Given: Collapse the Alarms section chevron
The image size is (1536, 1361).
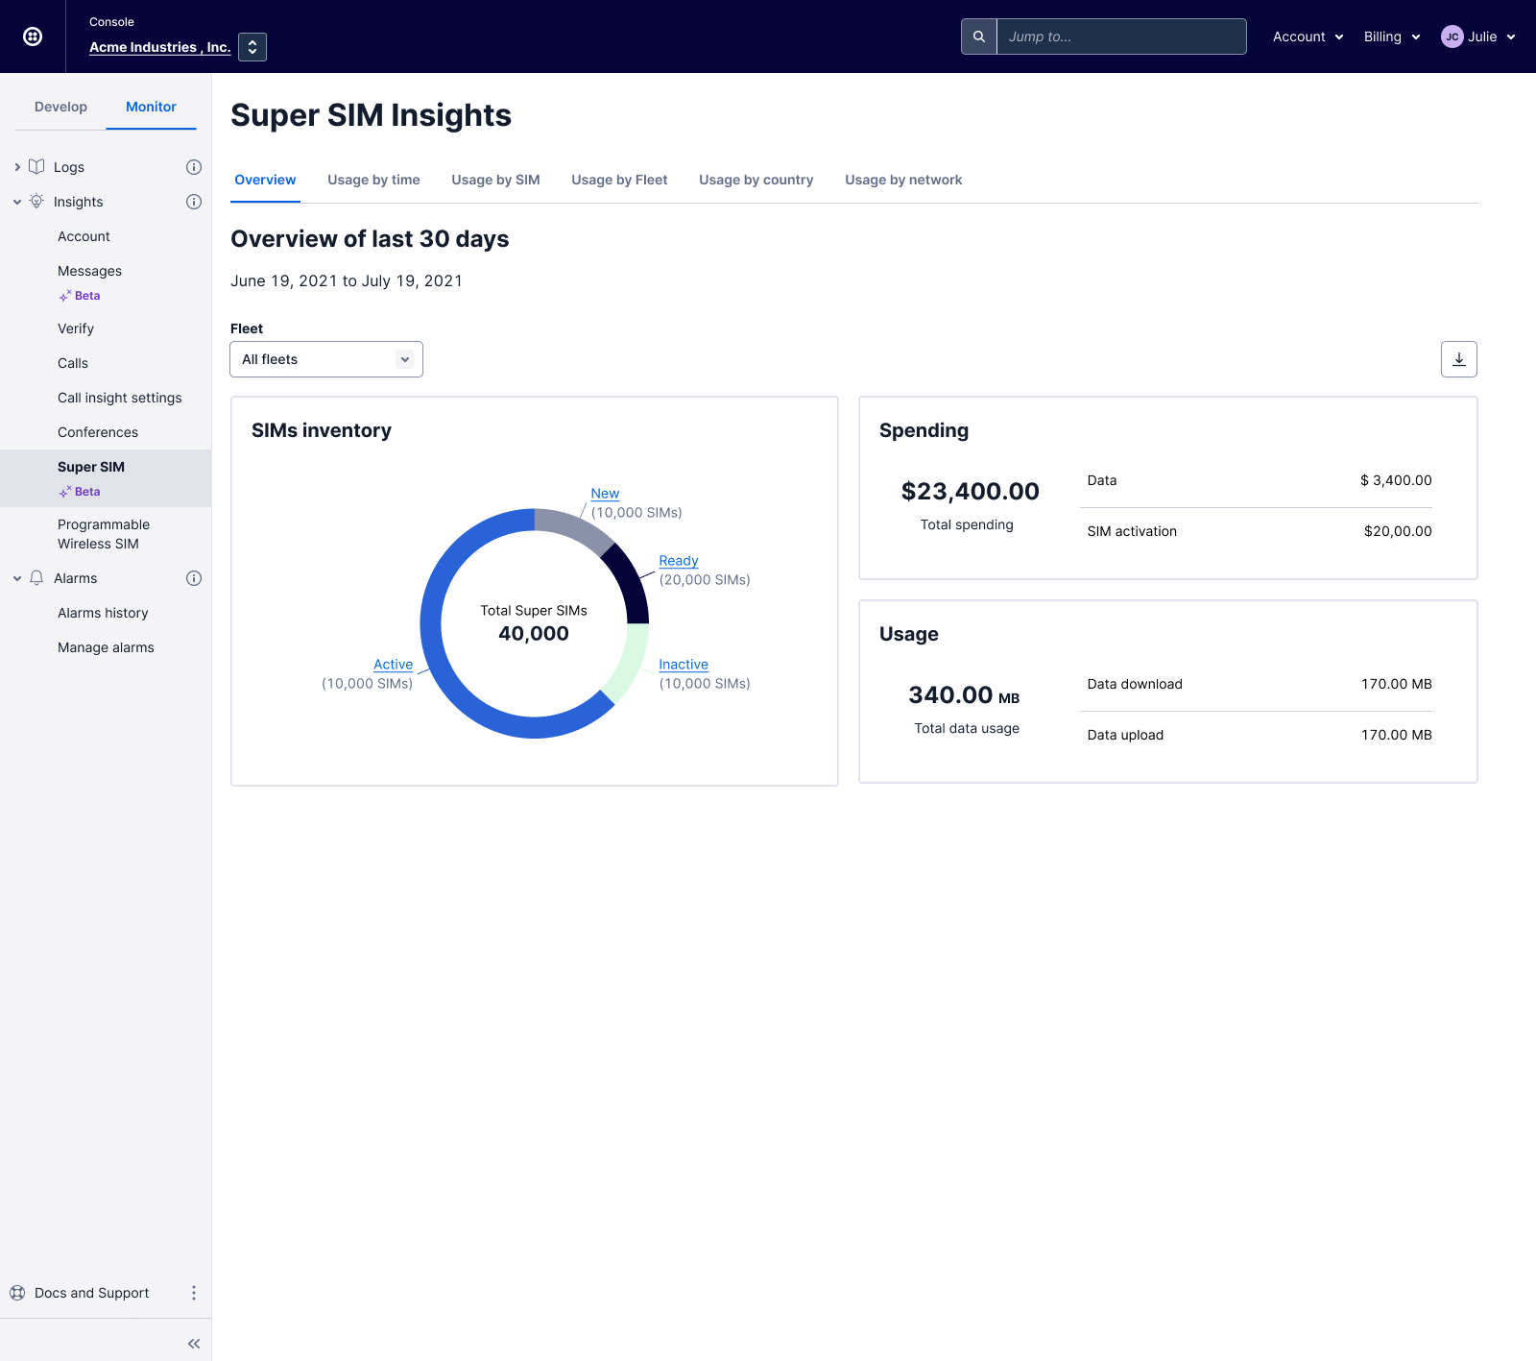Looking at the screenshot, I should tap(17, 578).
